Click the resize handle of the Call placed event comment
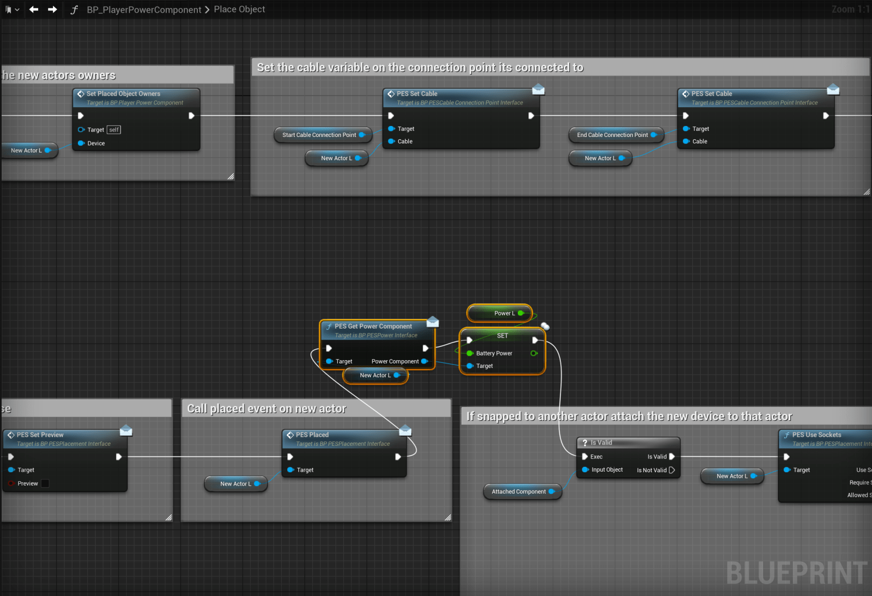 click(x=448, y=518)
